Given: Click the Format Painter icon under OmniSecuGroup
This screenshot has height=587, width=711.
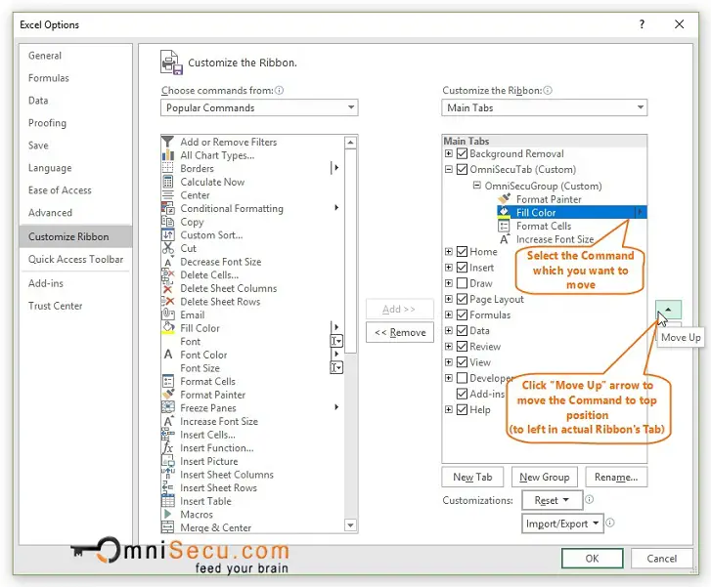Looking at the screenshot, I should pos(505,199).
